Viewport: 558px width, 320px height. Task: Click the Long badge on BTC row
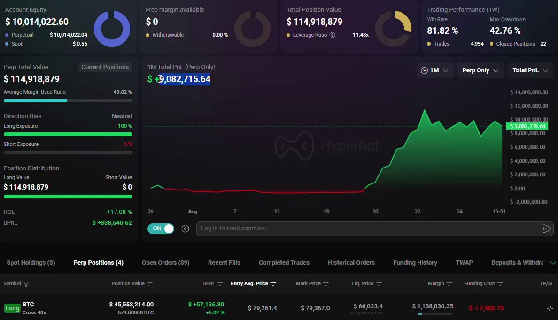[12, 308]
